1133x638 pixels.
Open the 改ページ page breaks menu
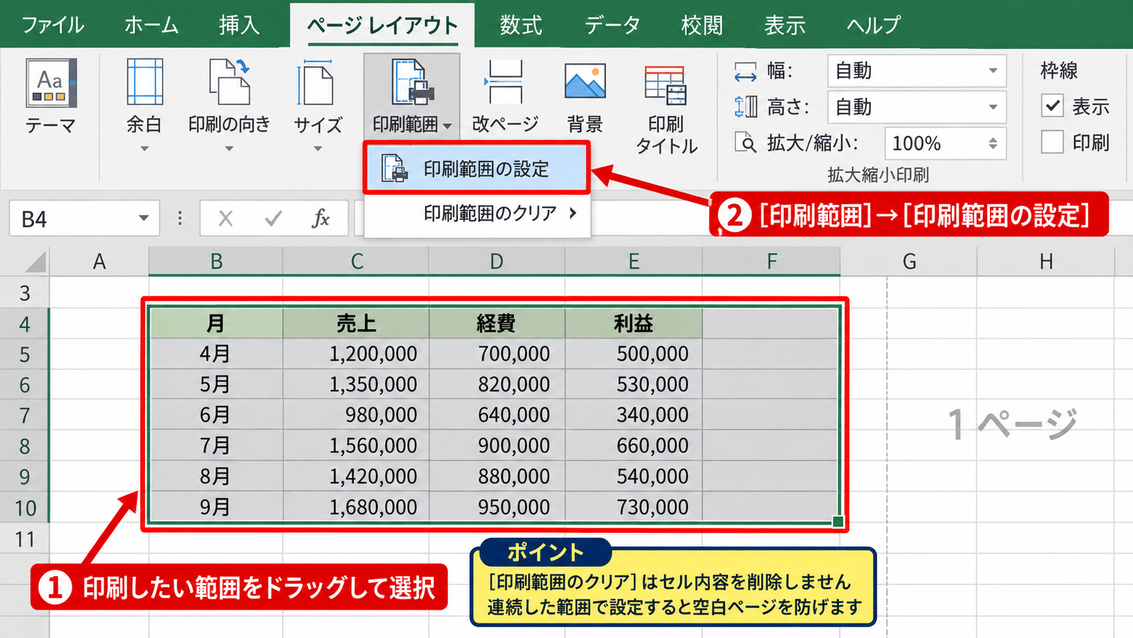pyautogui.click(x=505, y=96)
